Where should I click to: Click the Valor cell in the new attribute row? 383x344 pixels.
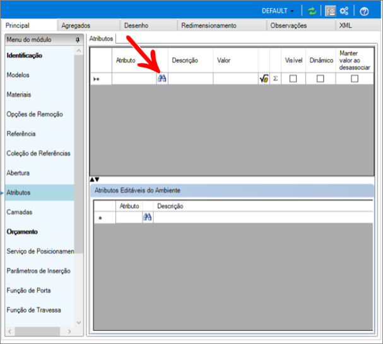click(235, 79)
